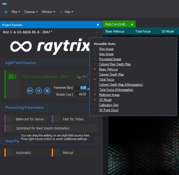Open the Help menu
The width and height of the screenshot is (179, 175).
[69, 12]
